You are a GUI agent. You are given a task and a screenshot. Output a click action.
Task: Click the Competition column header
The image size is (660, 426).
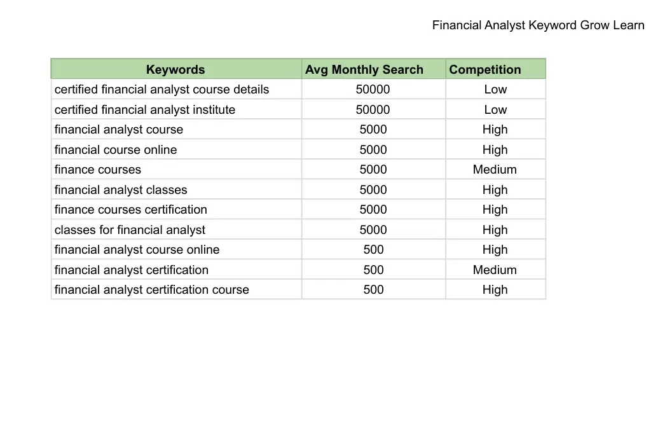click(485, 70)
